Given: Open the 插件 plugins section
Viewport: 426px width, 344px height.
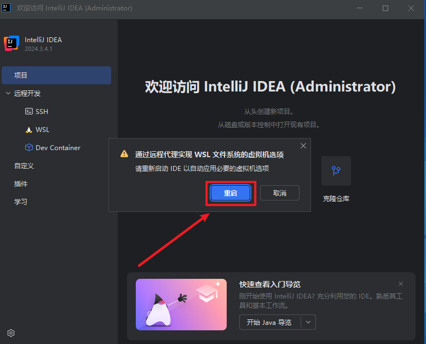Looking at the screenshot, I should pos(21,184).
